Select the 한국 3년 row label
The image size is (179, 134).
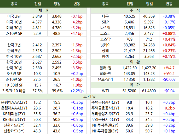click(14, 45)
